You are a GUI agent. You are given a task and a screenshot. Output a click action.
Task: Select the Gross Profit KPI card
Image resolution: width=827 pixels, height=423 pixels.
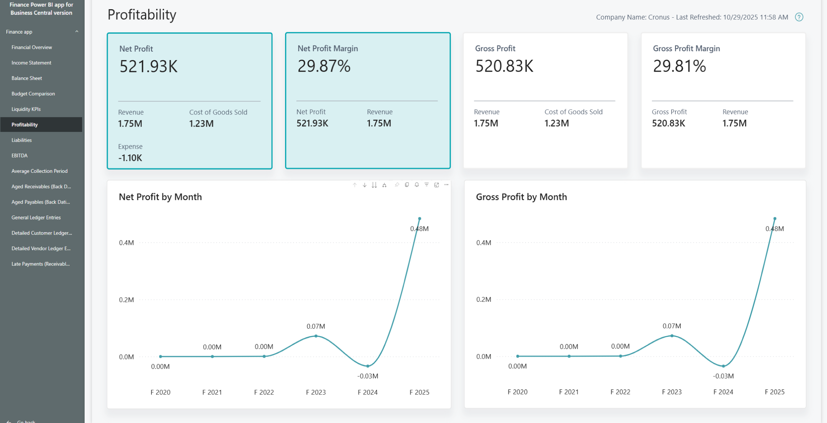point(545,101)
